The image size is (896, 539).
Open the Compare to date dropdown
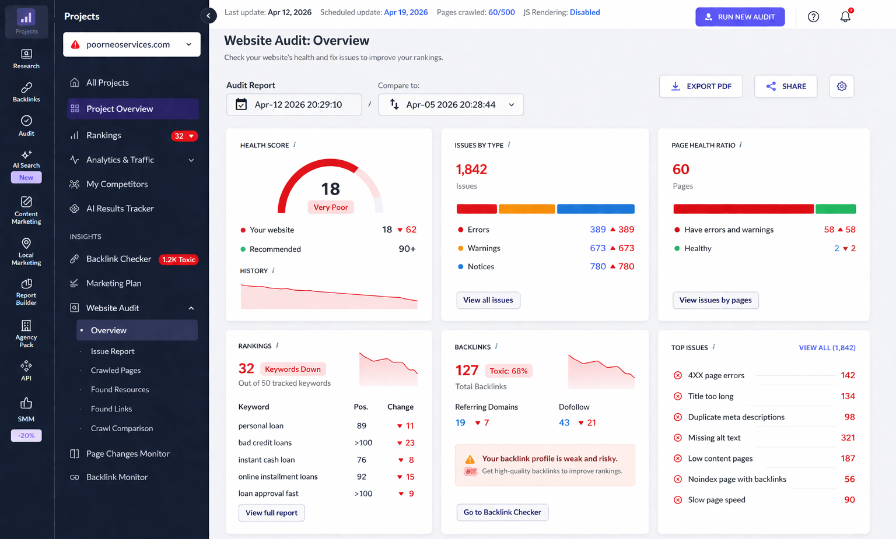point(450,104)
